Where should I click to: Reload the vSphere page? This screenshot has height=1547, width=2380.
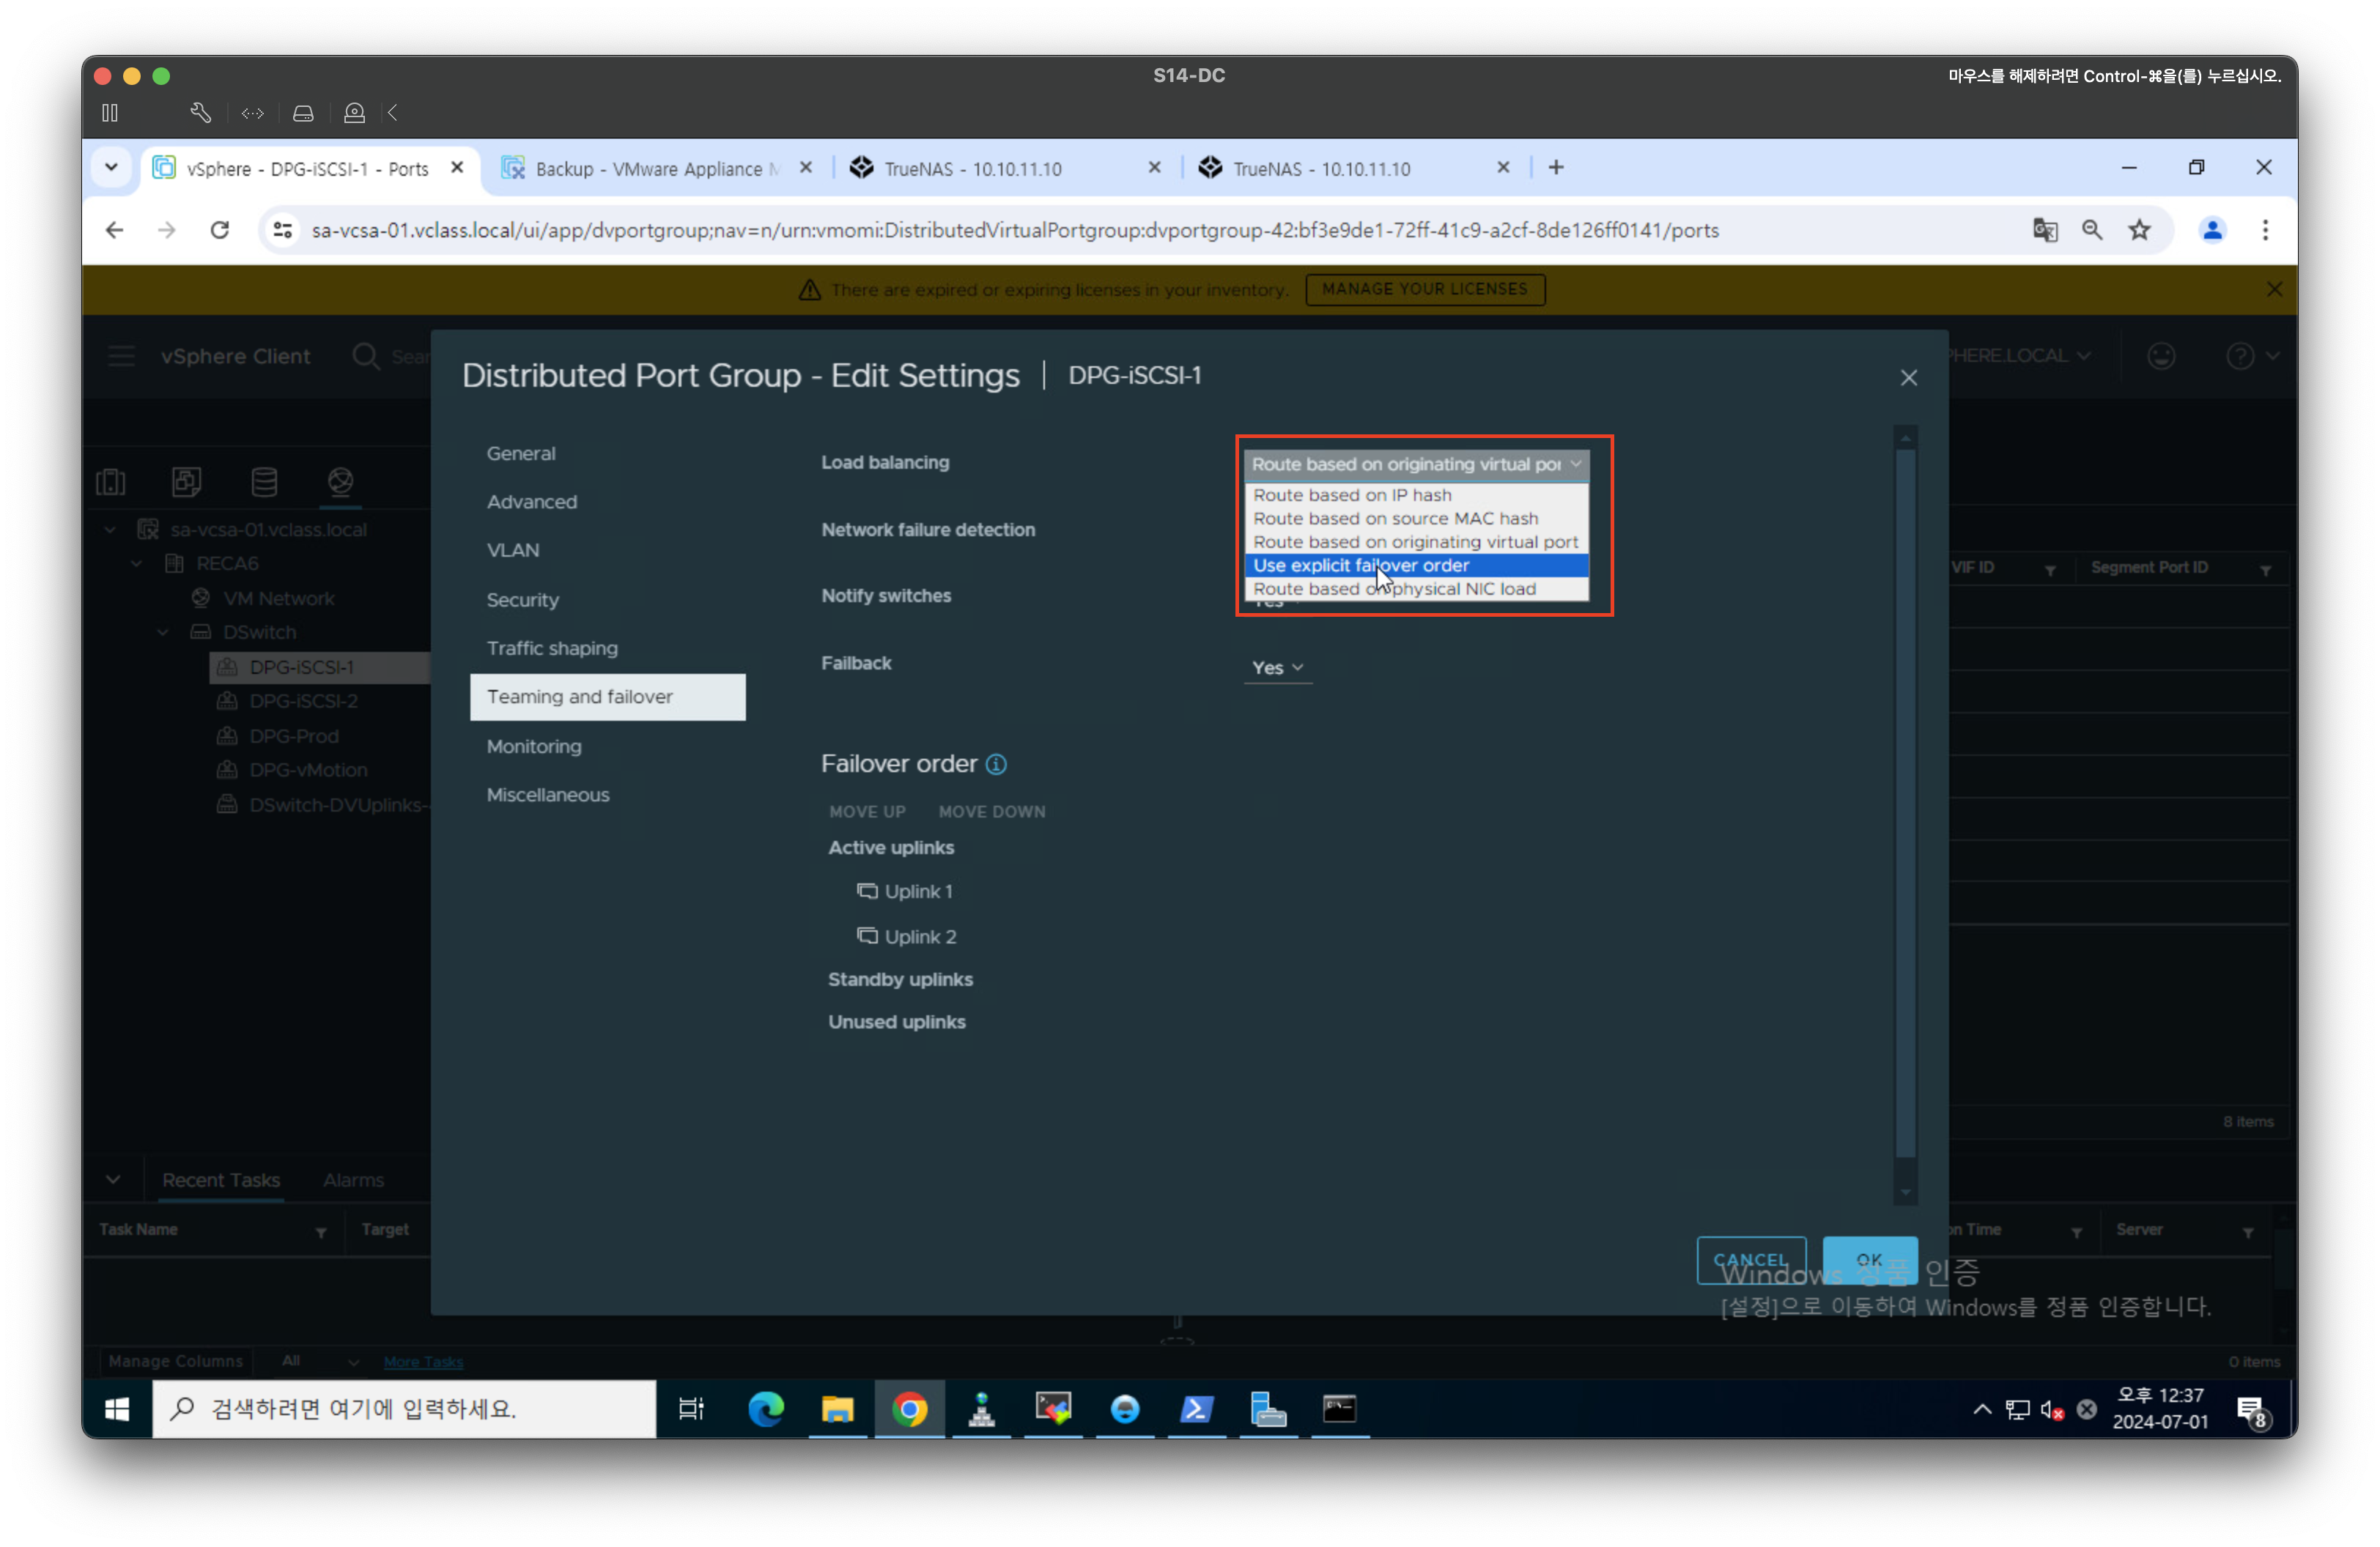(220, 231)
